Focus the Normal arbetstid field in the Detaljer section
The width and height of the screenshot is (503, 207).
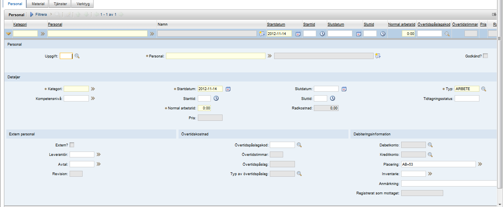(x=204, y=108)
